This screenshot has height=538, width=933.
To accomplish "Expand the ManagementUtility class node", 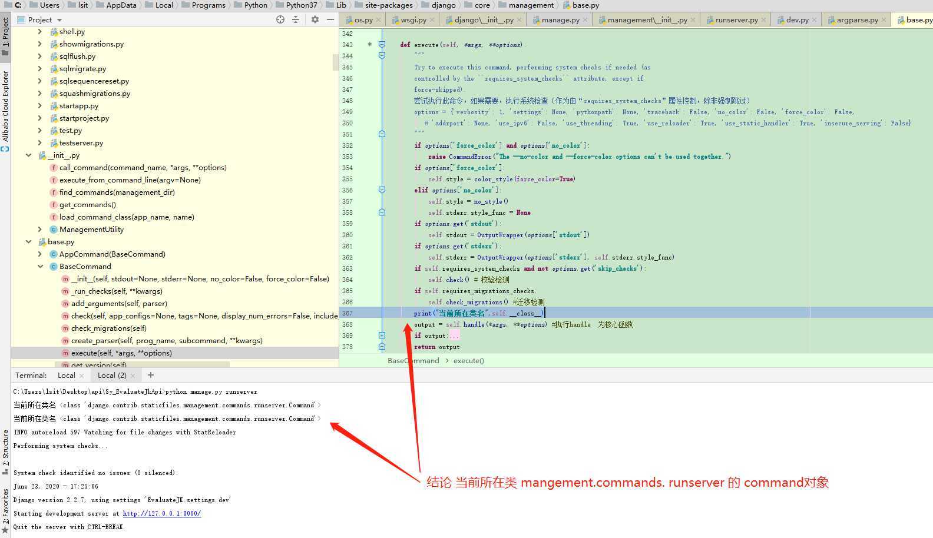I will [x=40, y=230].
